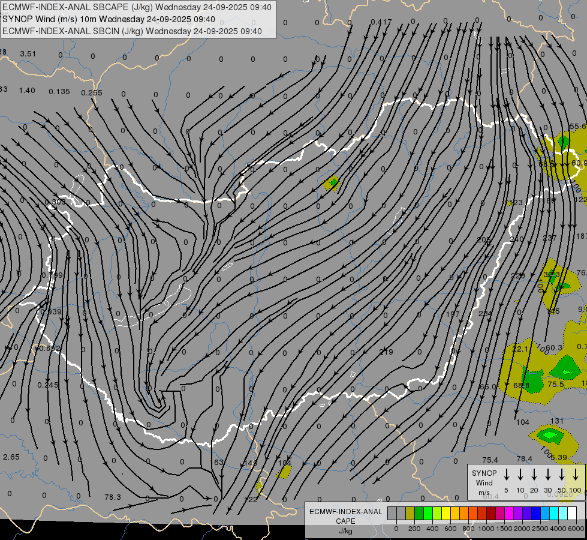Click the 'SYNOP Wind m/s' legend label
587x540 pixels.
point(484,482)
